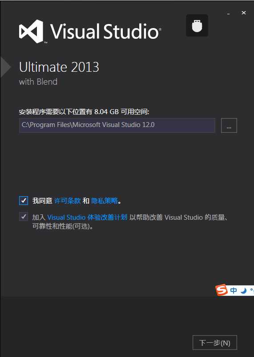Click the 可靠性和性能(可选) text
This screenshot has height=357, width=254.
(x=62, y=226)
